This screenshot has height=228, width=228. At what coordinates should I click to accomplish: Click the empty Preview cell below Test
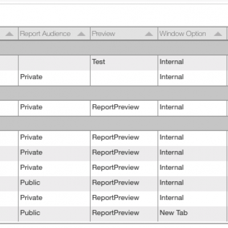pyautogui.click(x=124, y=78)
